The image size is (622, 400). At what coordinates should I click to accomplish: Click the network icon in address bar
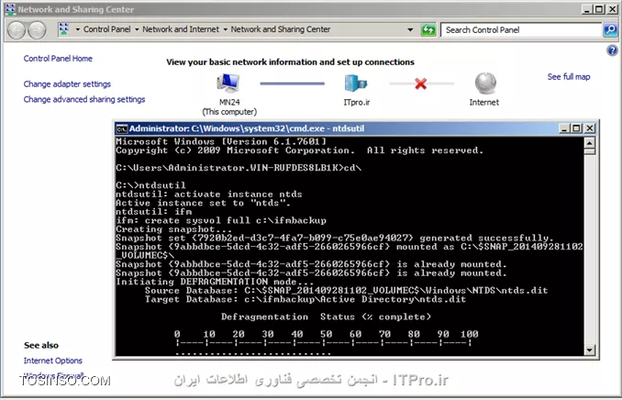[64, 29]
